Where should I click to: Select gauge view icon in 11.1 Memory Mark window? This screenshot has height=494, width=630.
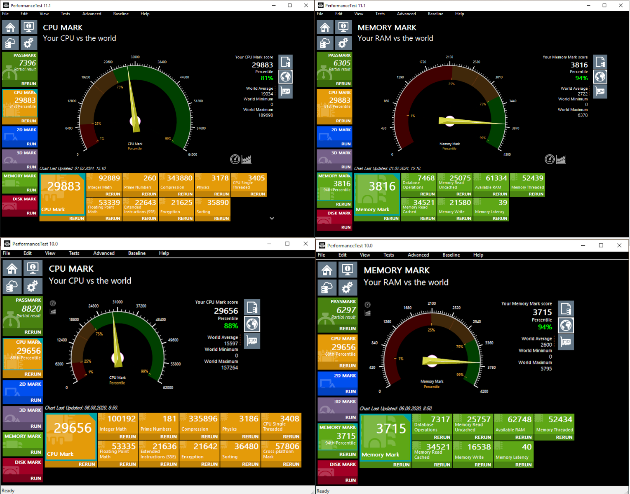[x=550, y=159]
